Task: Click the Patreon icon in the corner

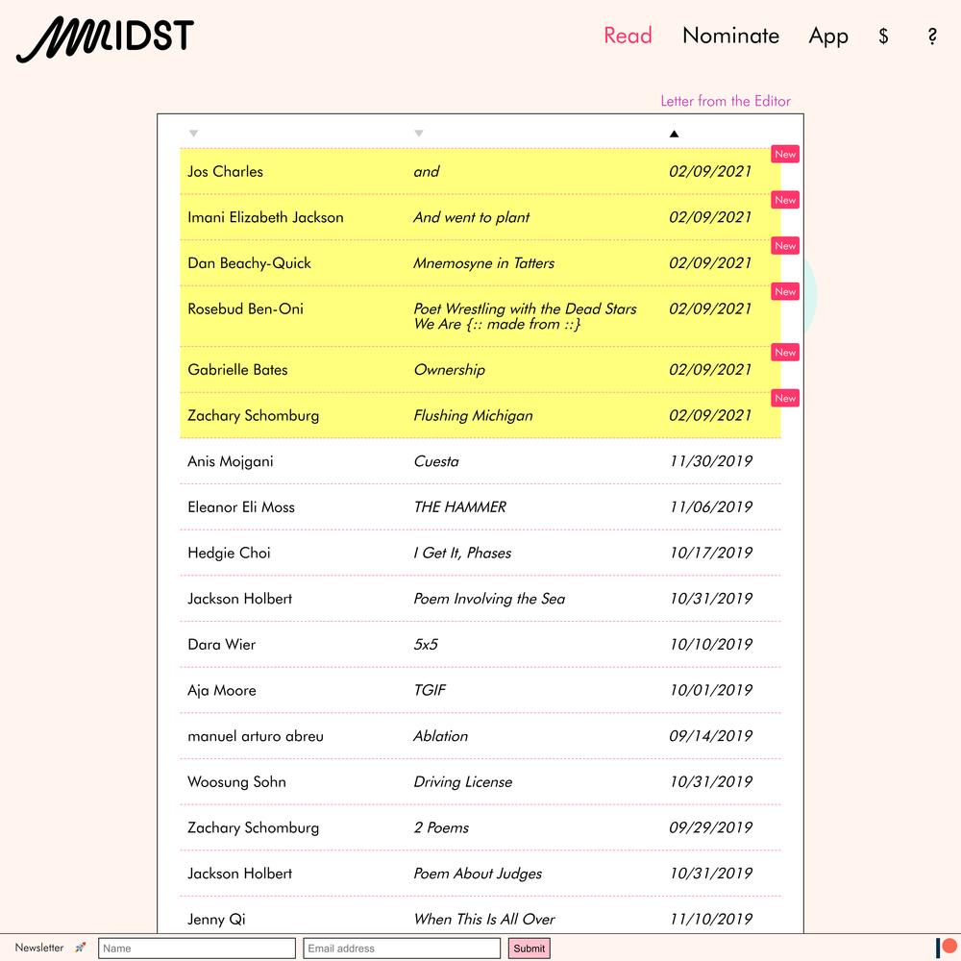Action: 947,947
